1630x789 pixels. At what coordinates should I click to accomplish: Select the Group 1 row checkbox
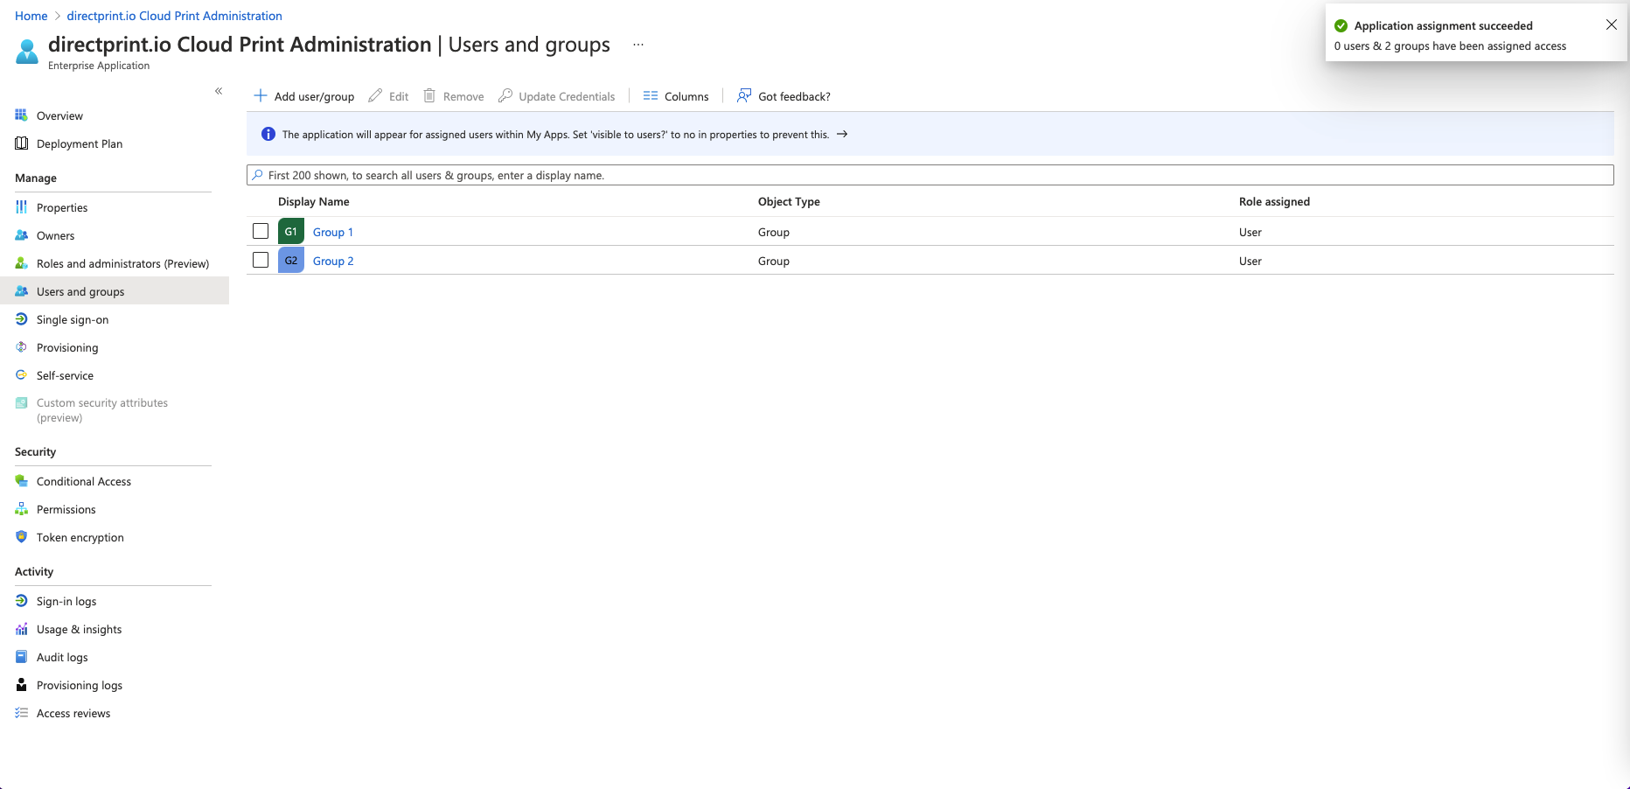click(261, 231)
